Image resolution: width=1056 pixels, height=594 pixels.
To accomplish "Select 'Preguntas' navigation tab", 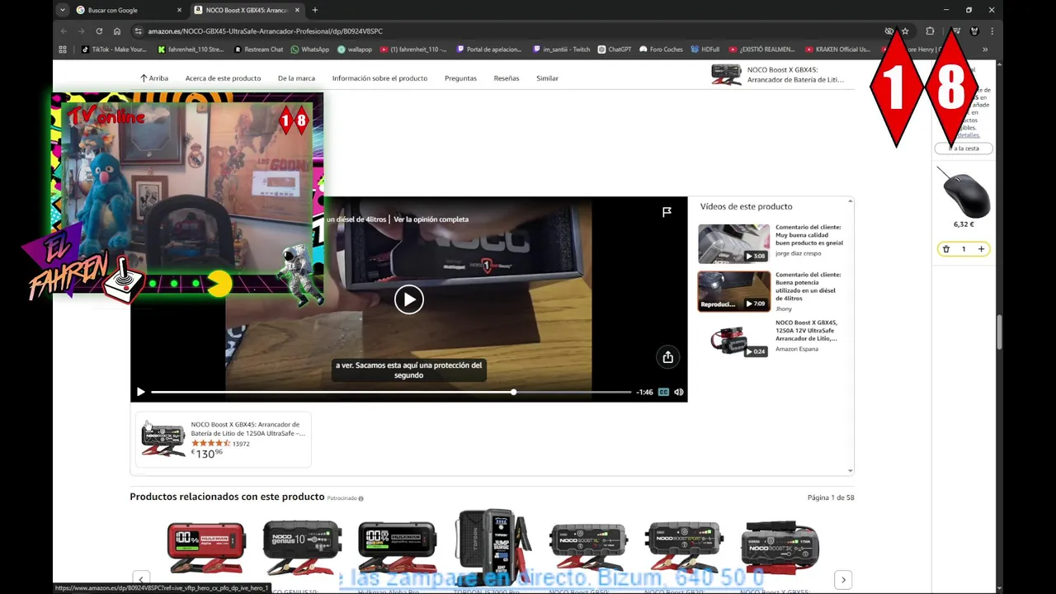I will [460, 78].
